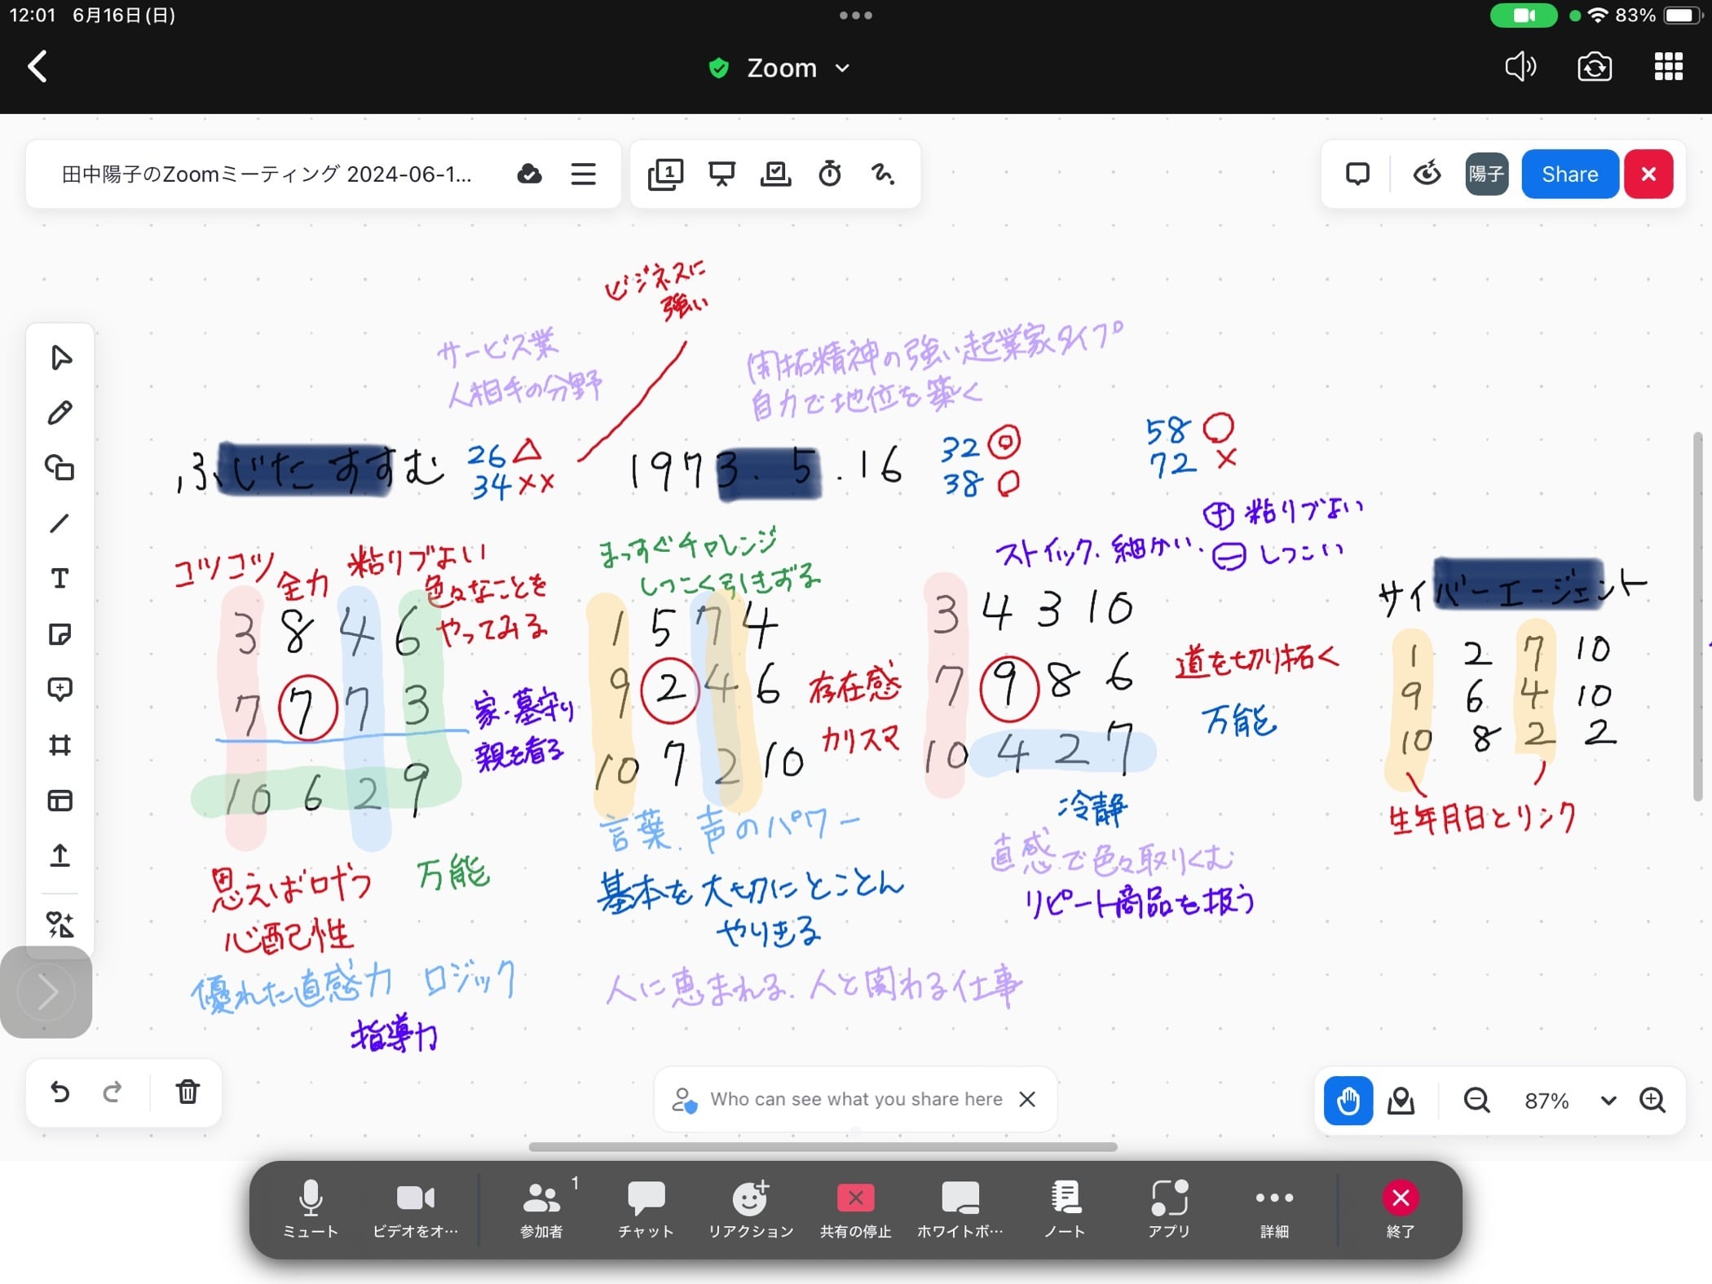Select the Shapes tool in sidebar
Viewport: 1712px width, 1284px height.
(x=60, y=468)
